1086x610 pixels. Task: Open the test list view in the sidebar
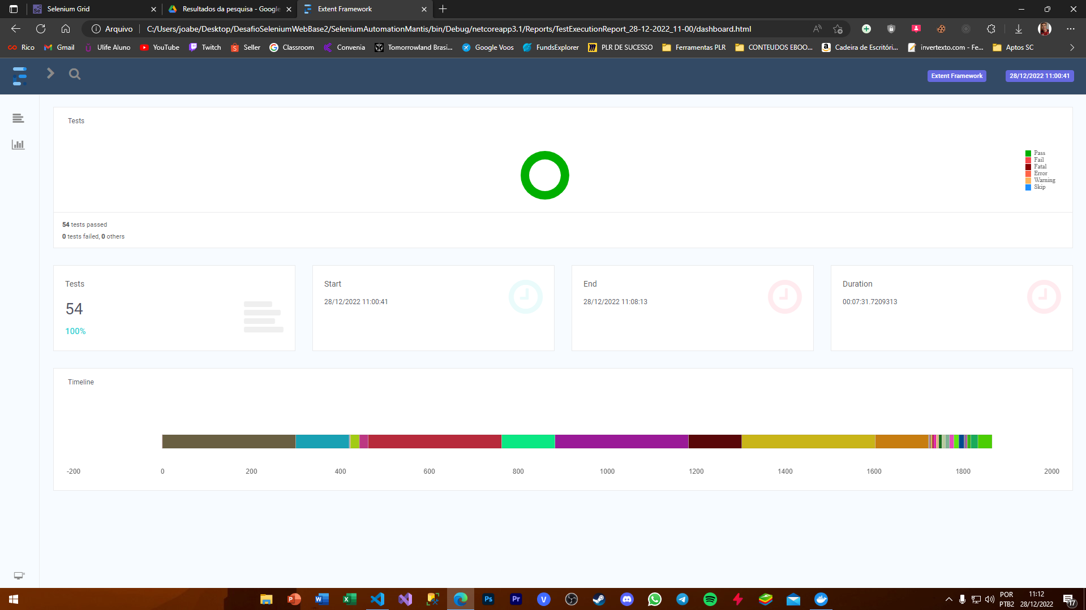click(x=18, y=118)
